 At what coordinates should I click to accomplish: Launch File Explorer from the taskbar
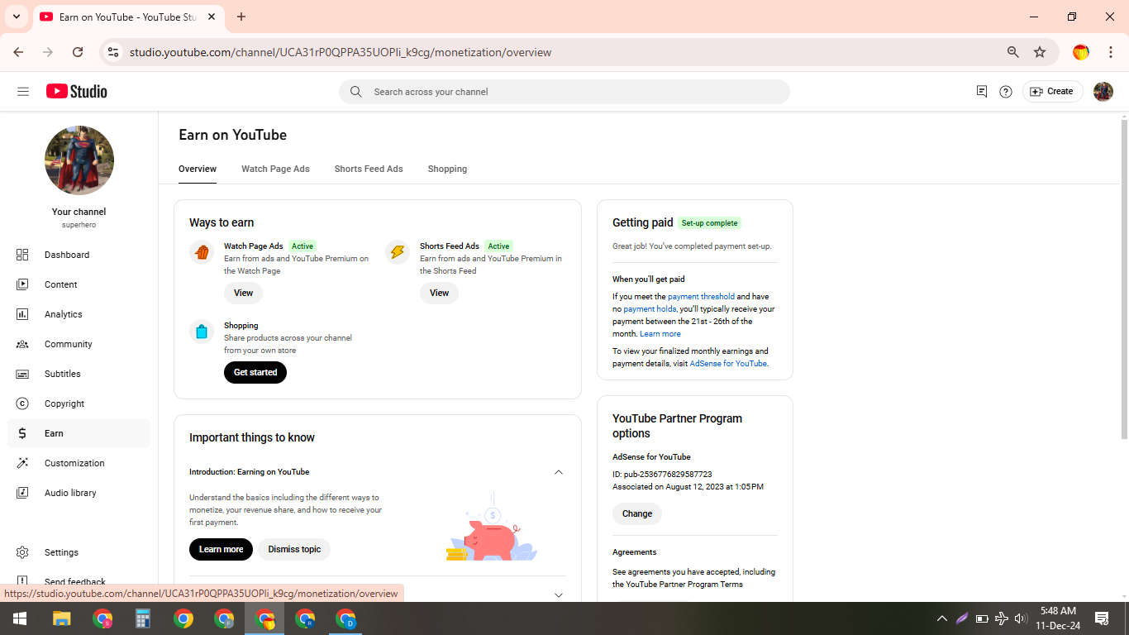tap(62, 618)
